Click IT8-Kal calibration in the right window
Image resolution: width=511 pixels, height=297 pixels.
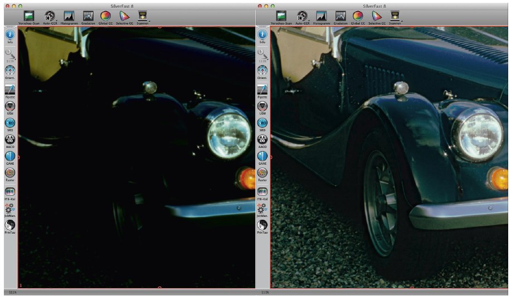261,191
